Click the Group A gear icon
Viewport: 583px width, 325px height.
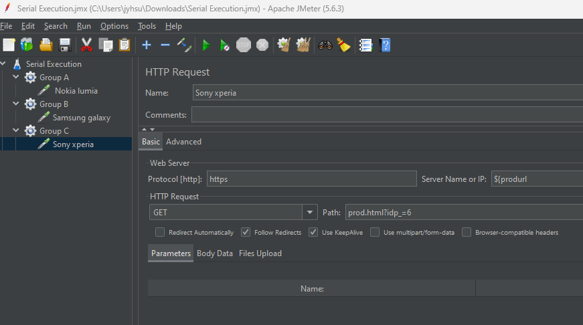(x=30, y=78)
